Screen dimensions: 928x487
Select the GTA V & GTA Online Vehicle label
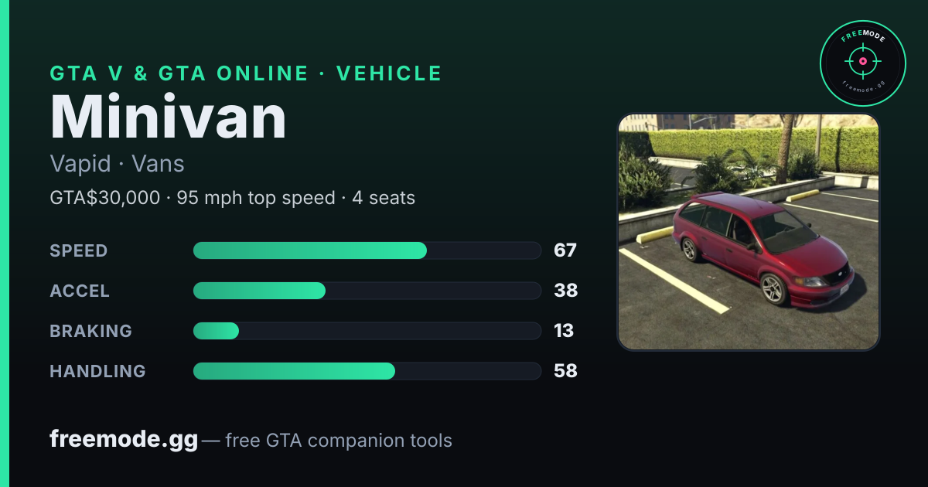click(x=246, y=73)
